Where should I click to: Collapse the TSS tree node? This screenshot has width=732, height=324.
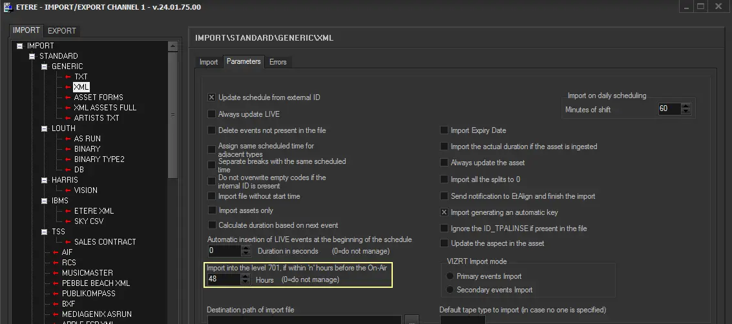tap(45, 232)
